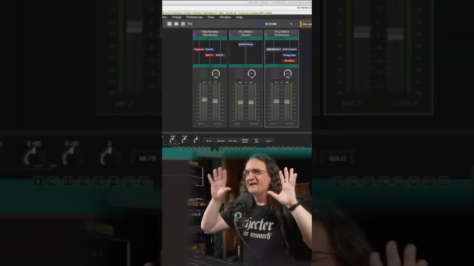The image size is (474, 266).
Task: Select the second layout view icon with columns
Action: [x=176, y=24]
